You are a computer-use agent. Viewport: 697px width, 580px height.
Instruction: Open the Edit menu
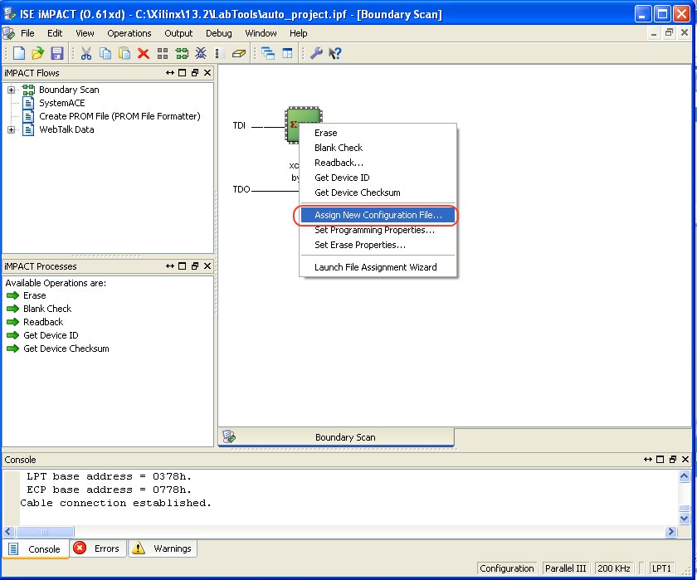[x=55, y=33]
